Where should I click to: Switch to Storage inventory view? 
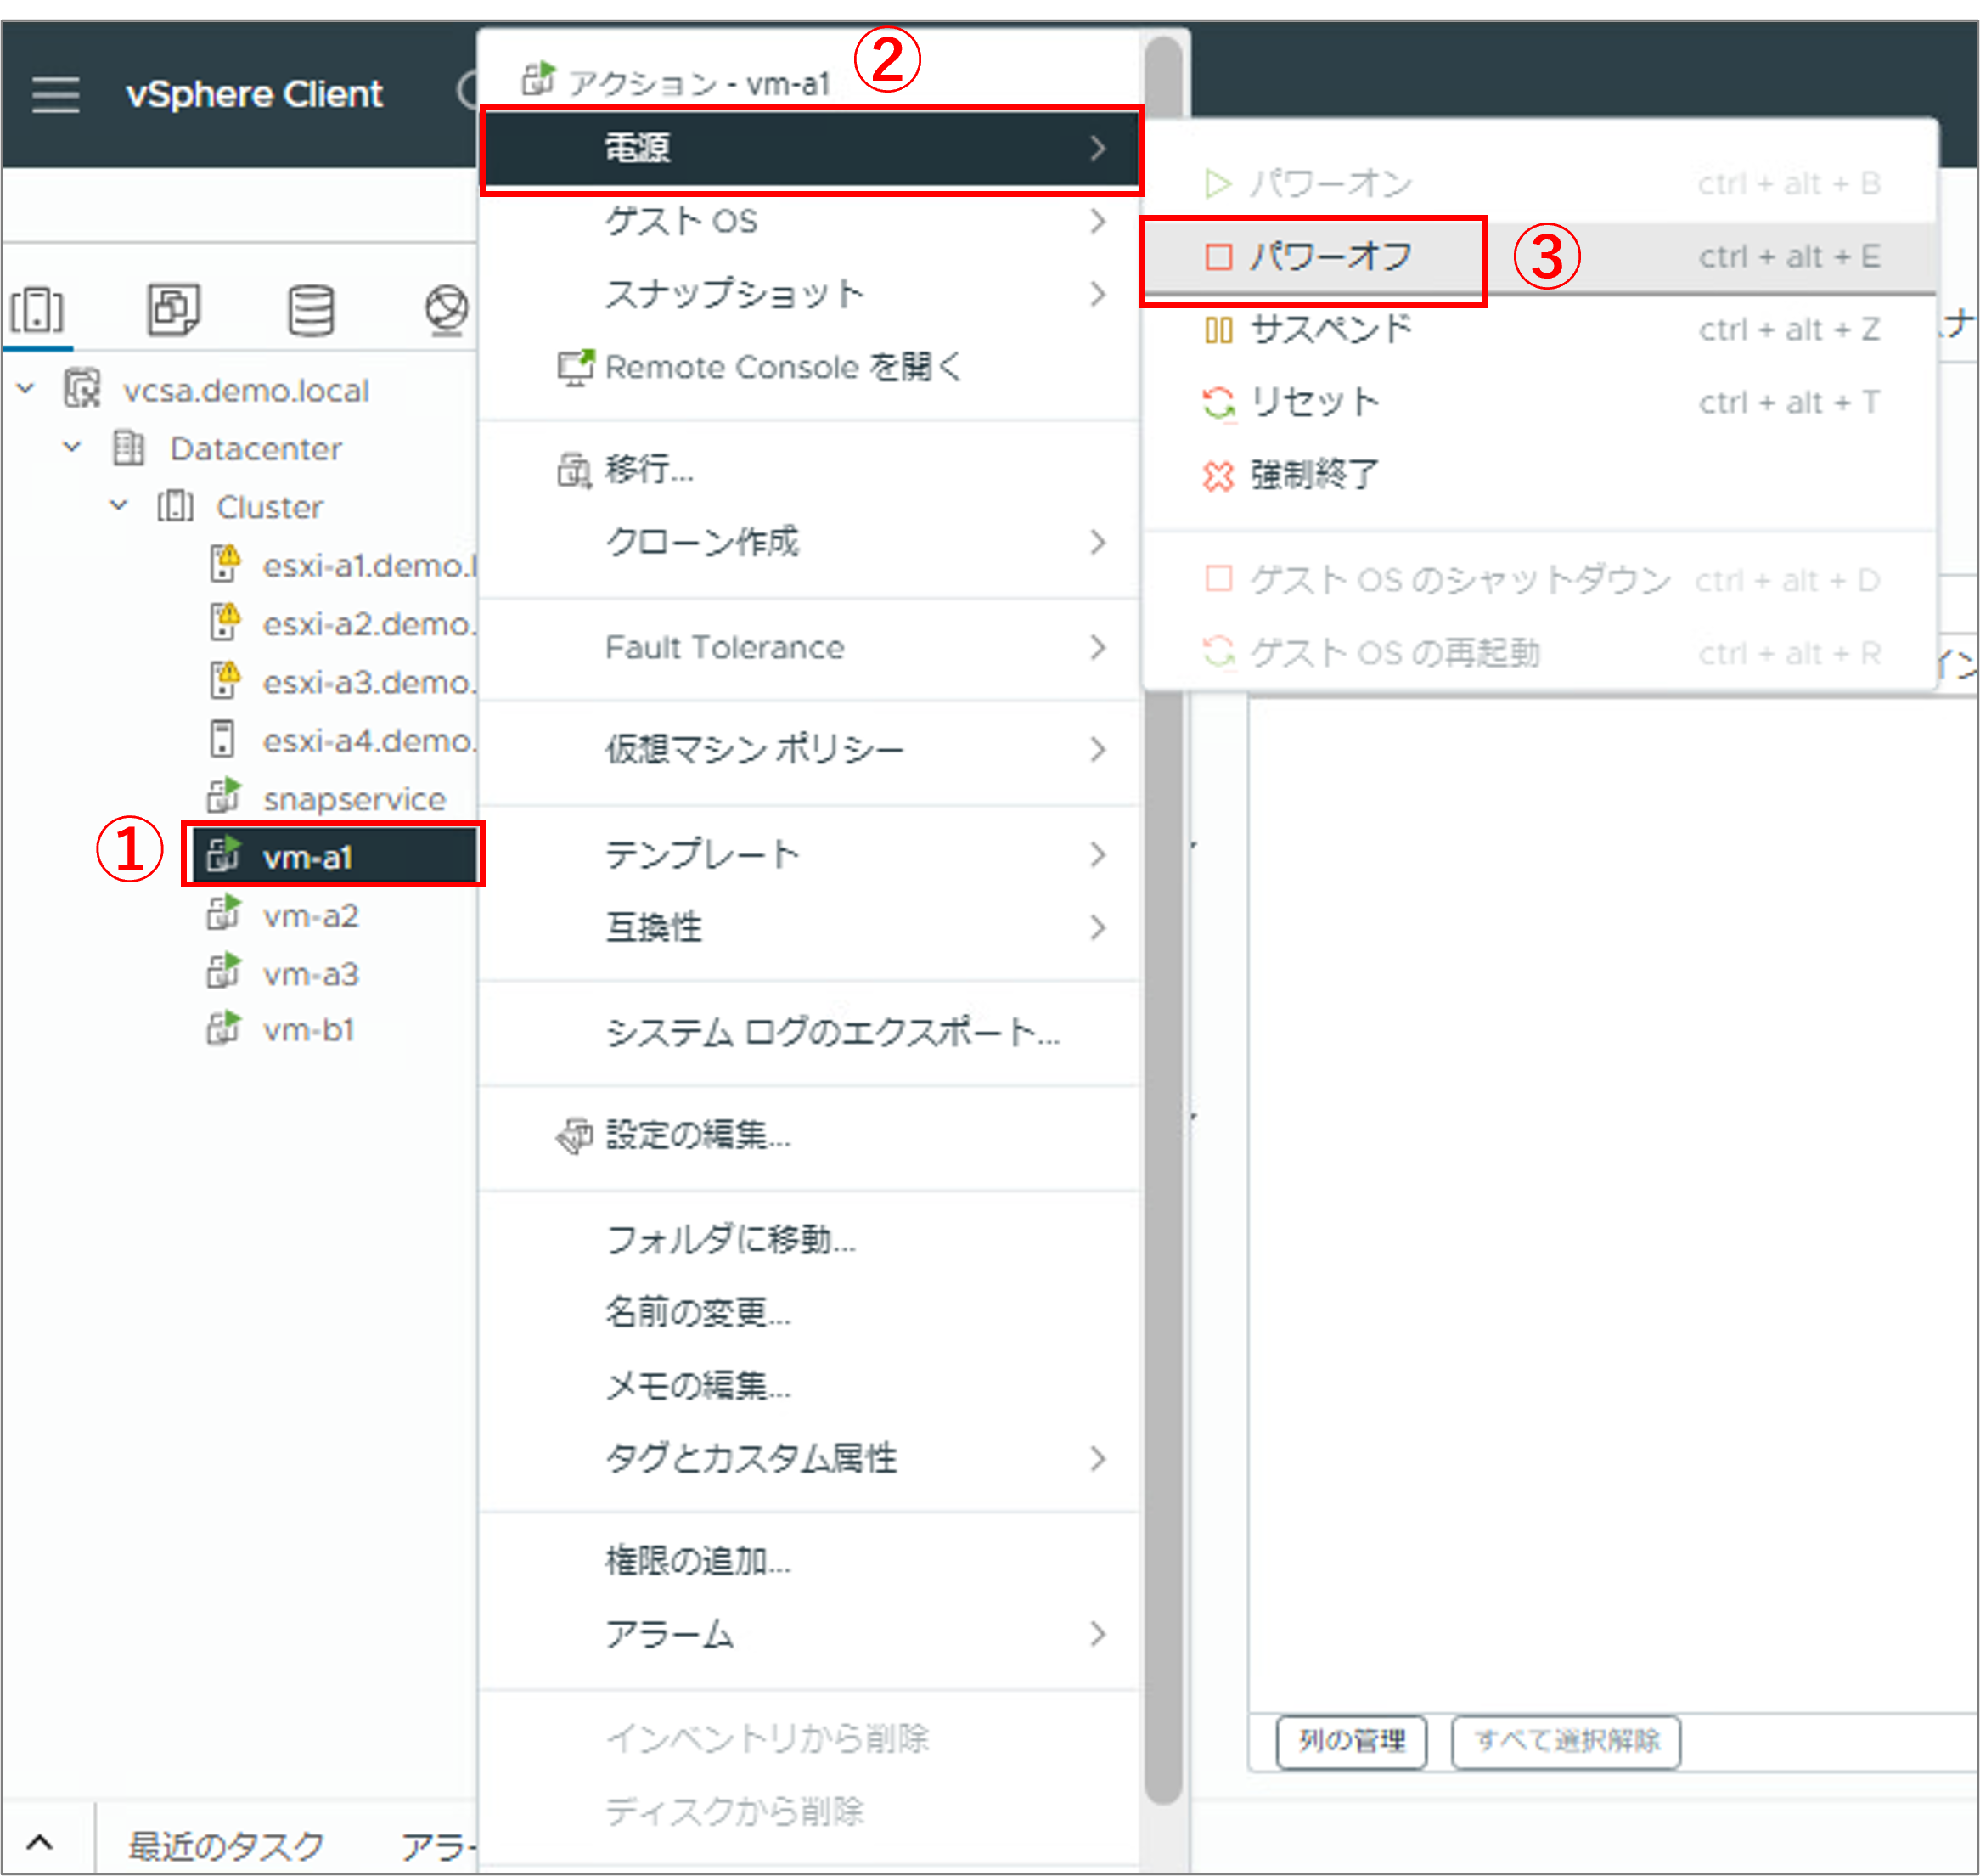point(311,310)
